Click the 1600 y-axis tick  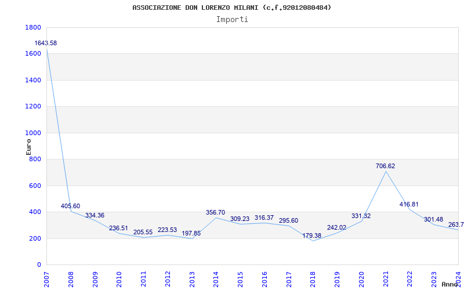33,54
